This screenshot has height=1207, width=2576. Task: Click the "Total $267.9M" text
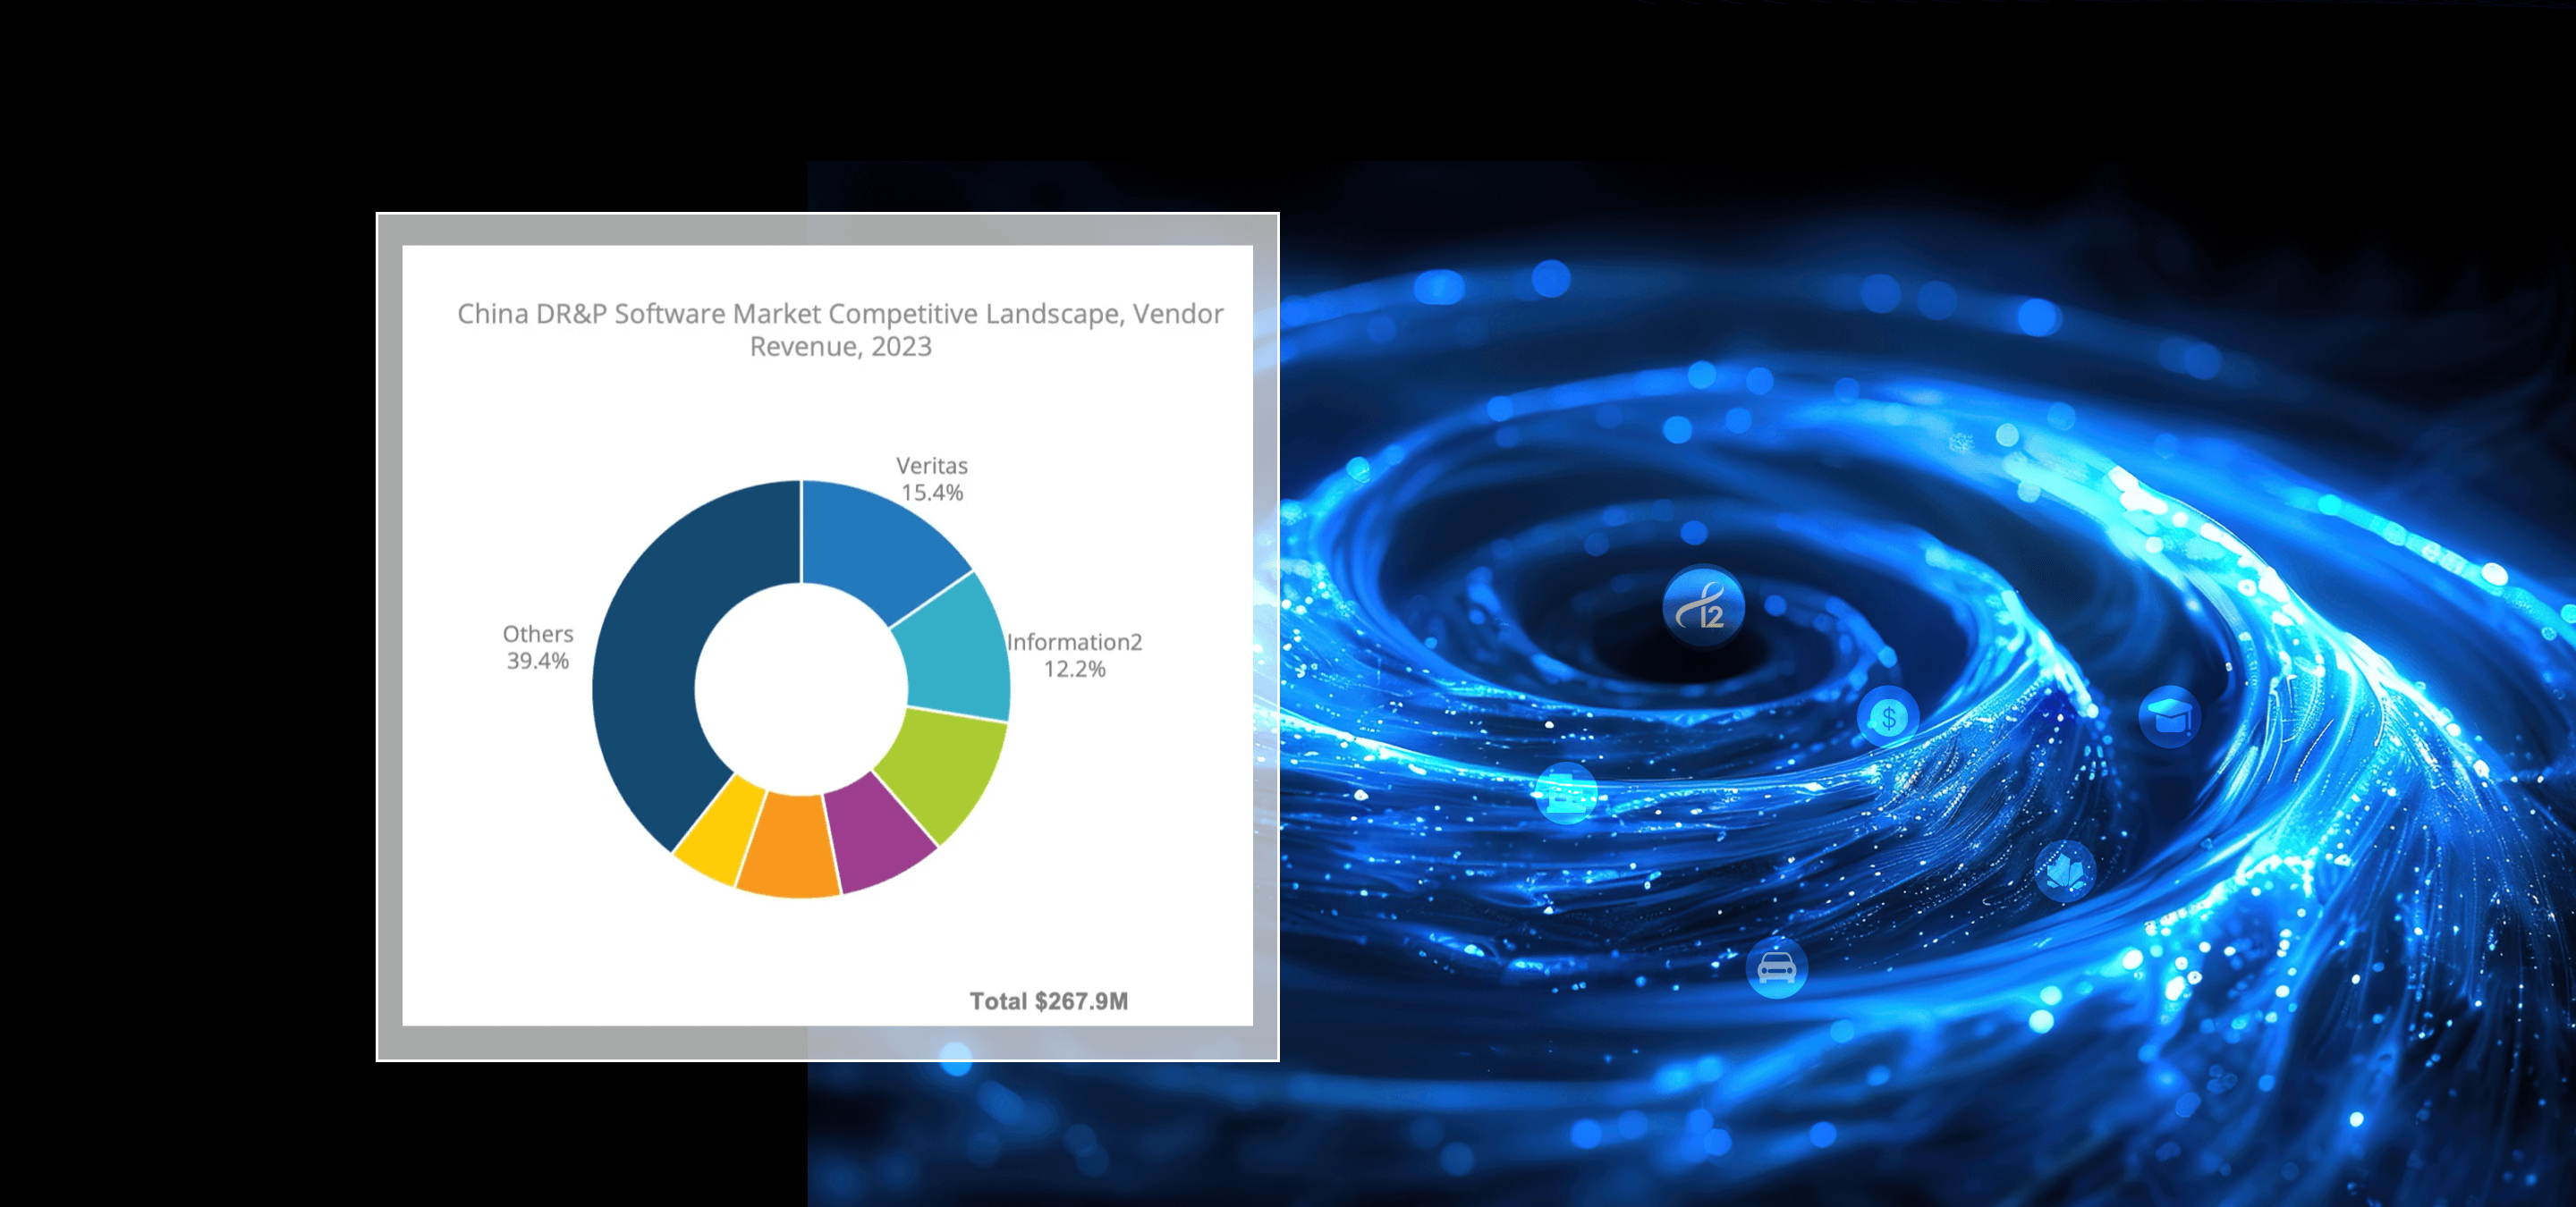(1048, 1001)
